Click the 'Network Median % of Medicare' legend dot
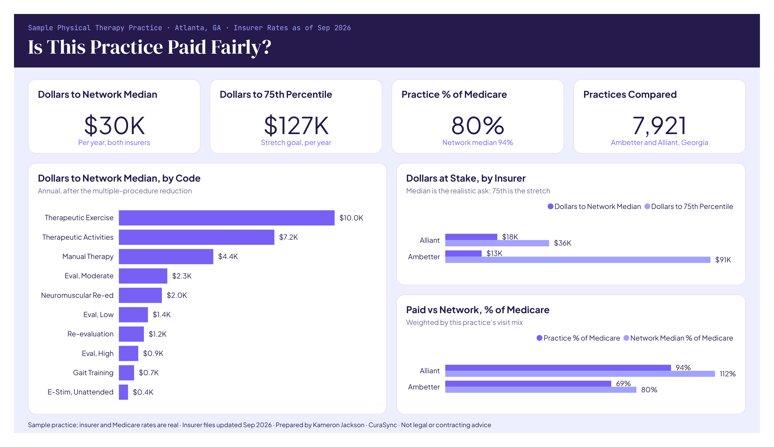The image size is (774, 447). click(626, 338)
